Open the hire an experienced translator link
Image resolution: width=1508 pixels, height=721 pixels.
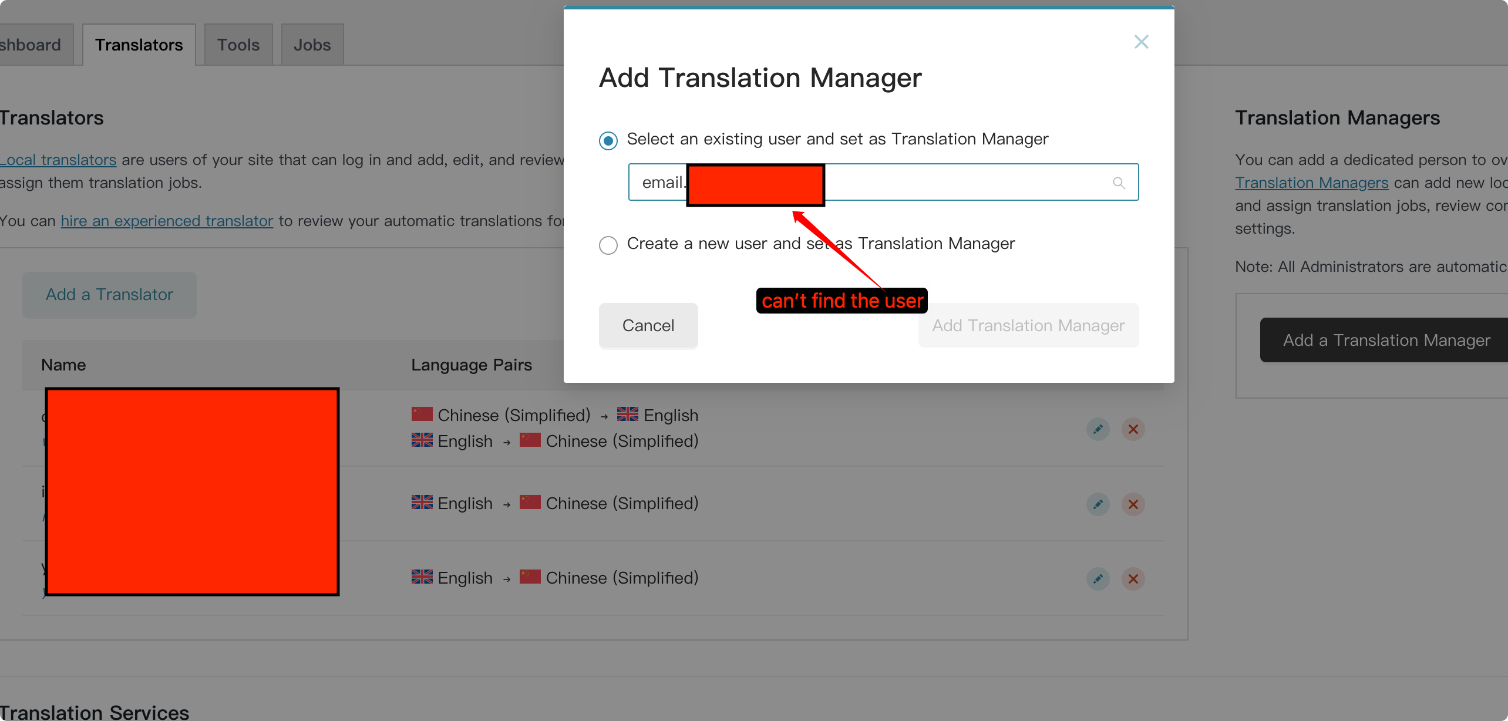pos(167,221)
